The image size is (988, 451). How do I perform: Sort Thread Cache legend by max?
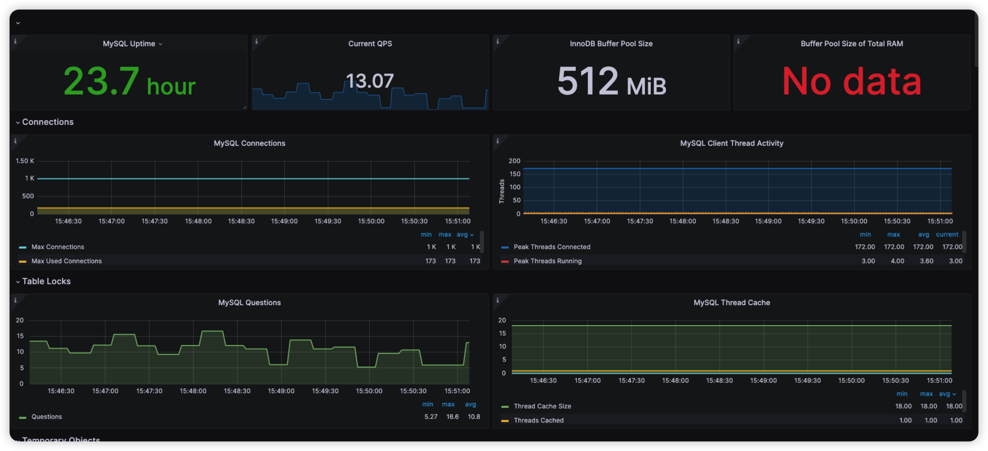(x=927, y=394)
